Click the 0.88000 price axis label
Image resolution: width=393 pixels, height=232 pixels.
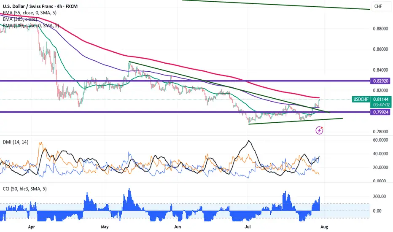(380, 29)
